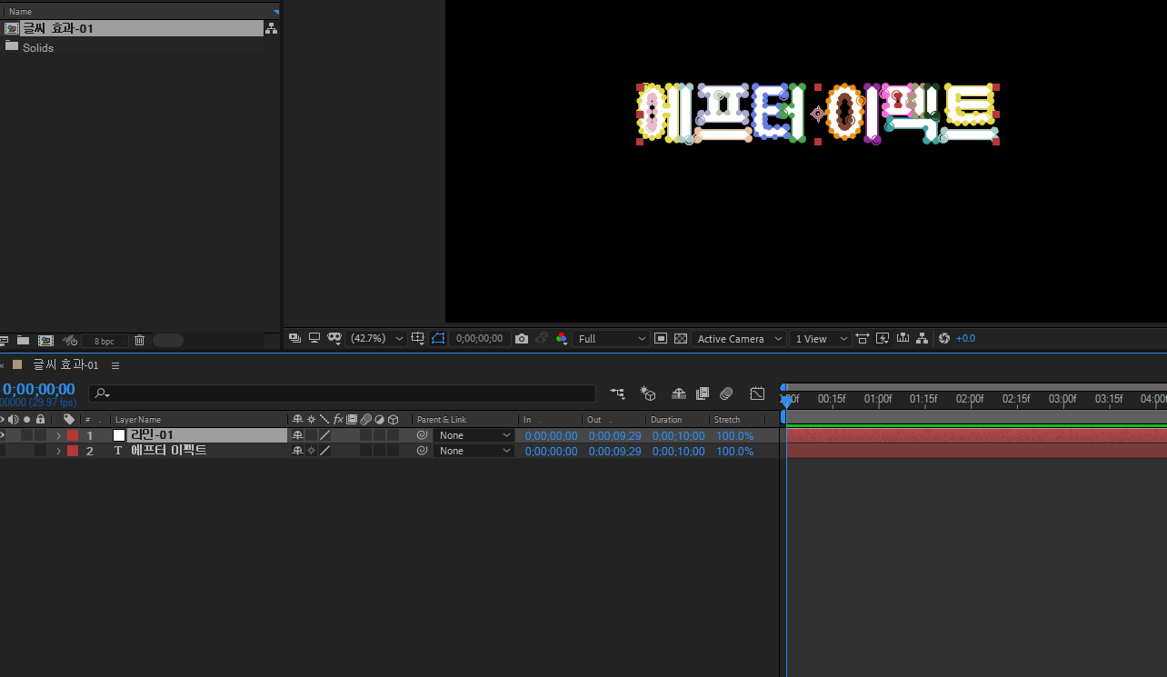
Task: Open project settings rocket icon
Action: pyautogui.click(x=69, y=341)
